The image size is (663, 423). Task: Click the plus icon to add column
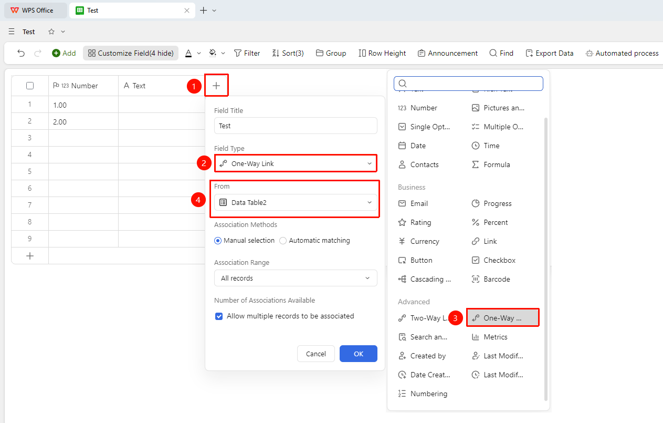pos(216,86)
